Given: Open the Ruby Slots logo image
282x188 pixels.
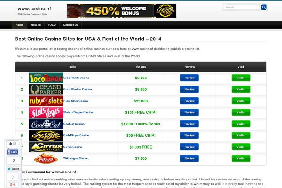Looking at the screenshot, I should 46,101.
